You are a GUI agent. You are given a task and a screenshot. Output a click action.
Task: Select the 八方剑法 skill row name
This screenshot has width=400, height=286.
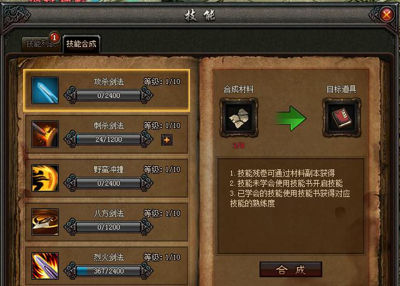click(x=108, y=213)
